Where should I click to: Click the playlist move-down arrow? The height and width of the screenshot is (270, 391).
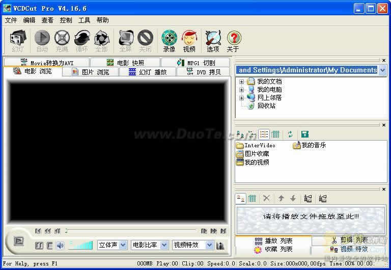[x=293, y=199]
